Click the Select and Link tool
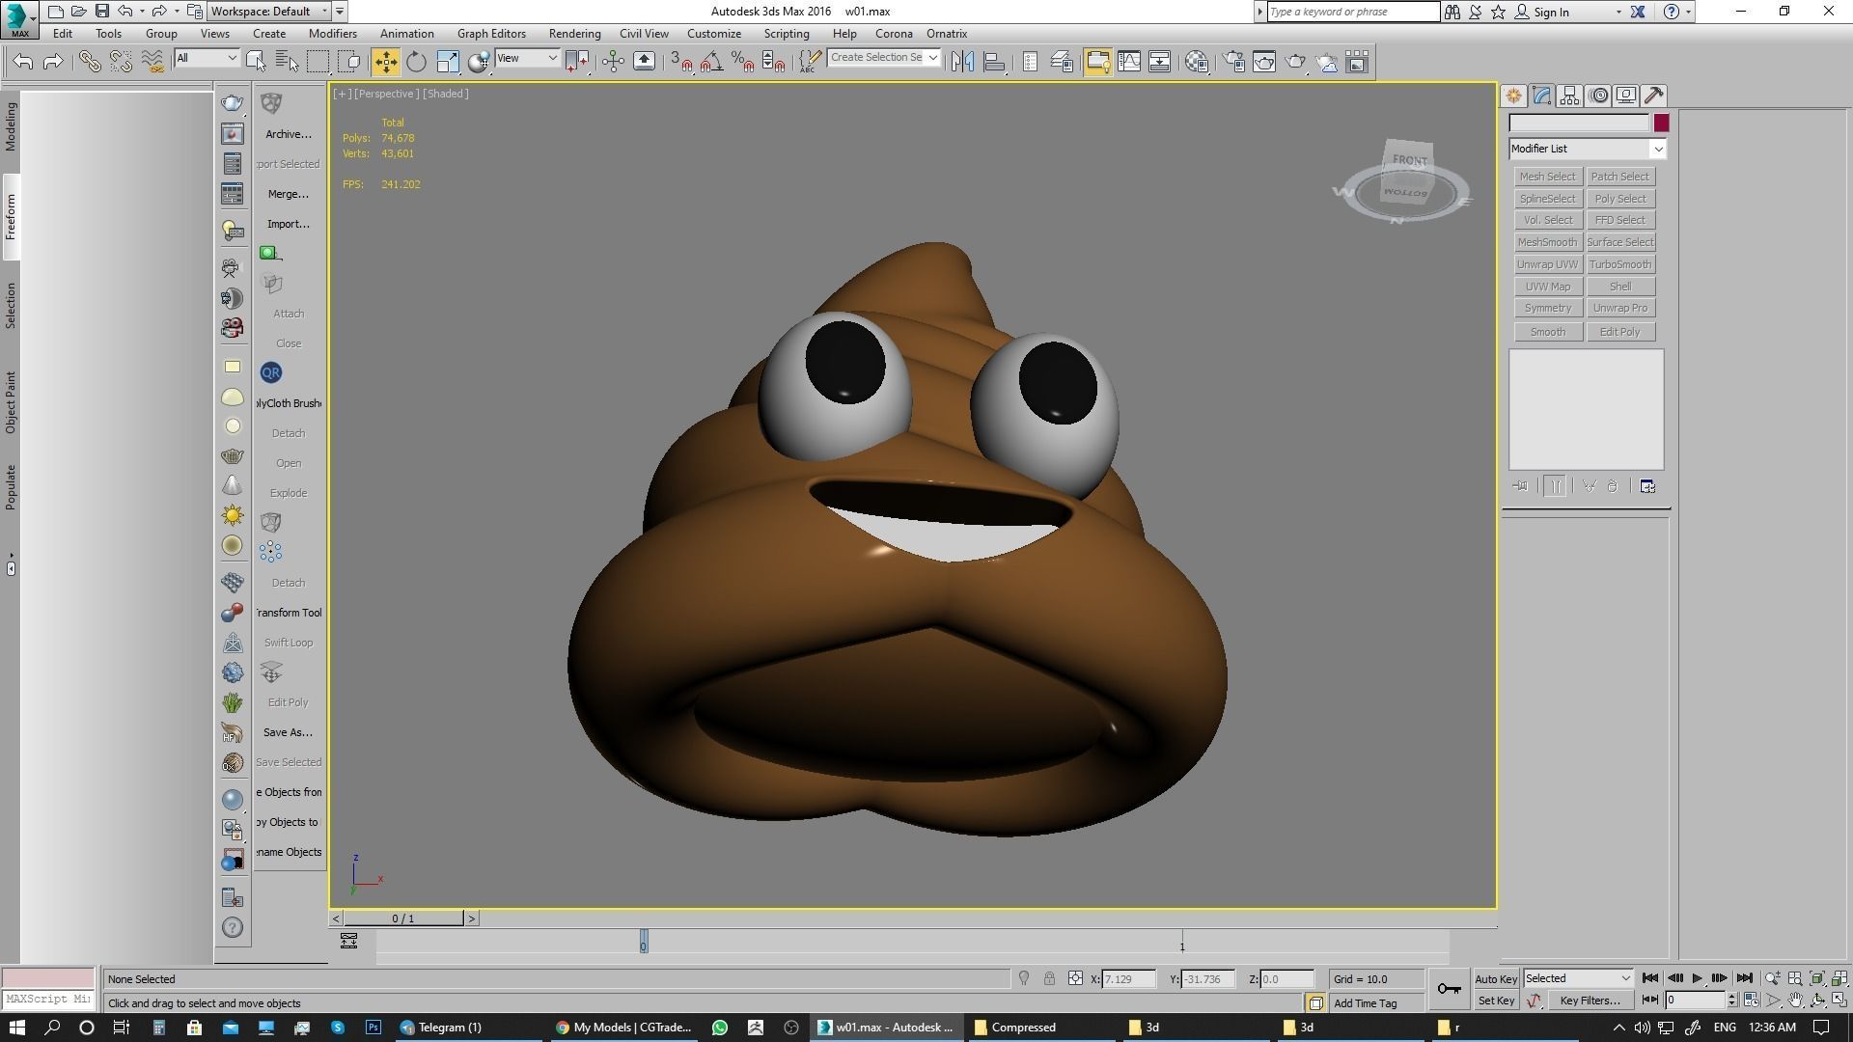 [x=90, y=62]
